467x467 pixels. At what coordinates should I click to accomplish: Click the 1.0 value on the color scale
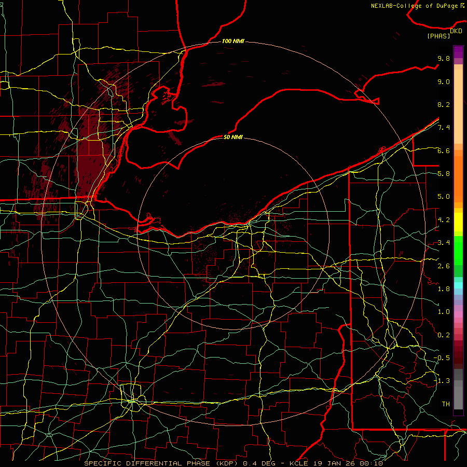click(x=444, y=312)
